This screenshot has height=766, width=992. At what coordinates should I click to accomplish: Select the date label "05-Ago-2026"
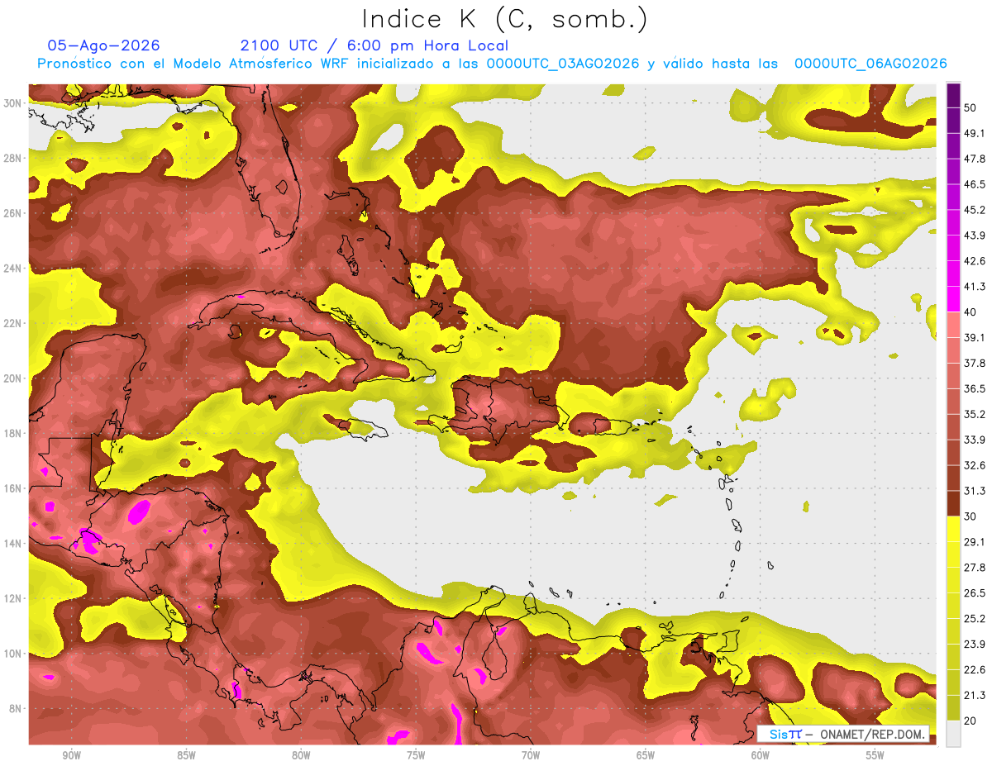(x=104, y=45)
